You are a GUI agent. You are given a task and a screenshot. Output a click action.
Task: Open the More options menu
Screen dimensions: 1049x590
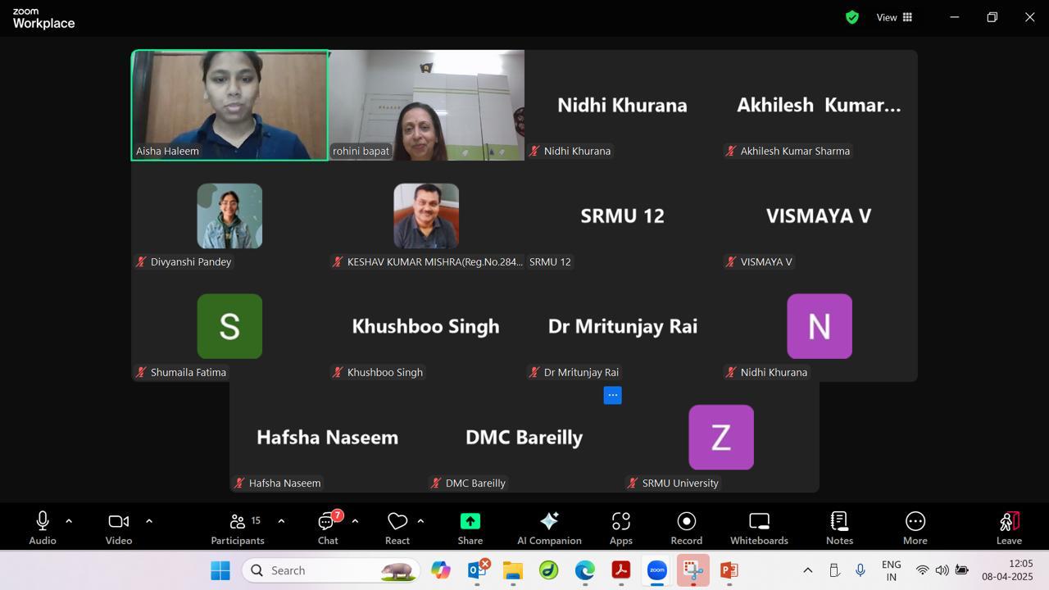coord(915,529)
